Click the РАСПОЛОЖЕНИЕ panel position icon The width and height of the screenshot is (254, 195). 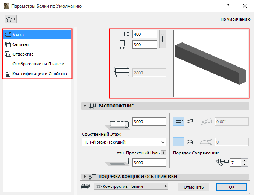[x=93, y=106]
